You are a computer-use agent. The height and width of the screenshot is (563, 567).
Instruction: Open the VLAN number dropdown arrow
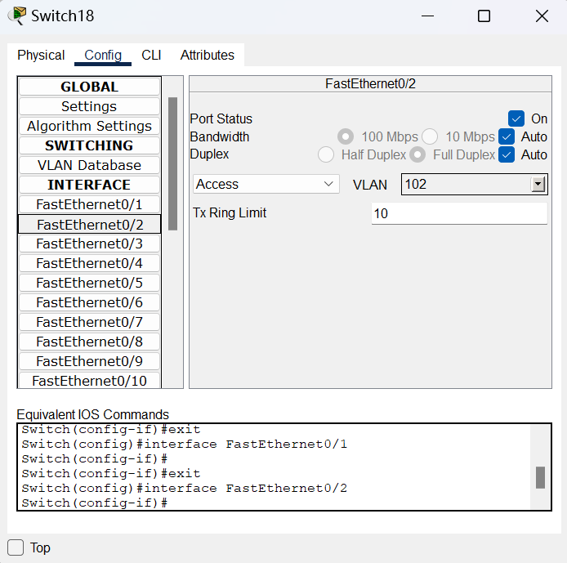pos(538,185)
